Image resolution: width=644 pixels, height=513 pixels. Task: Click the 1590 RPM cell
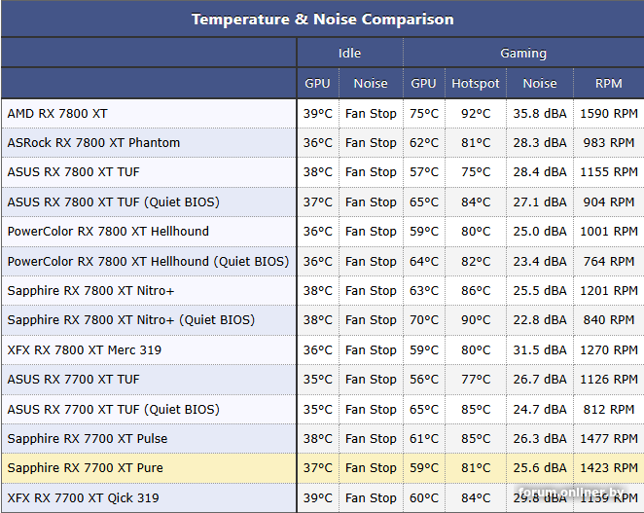tap(608, 114)
